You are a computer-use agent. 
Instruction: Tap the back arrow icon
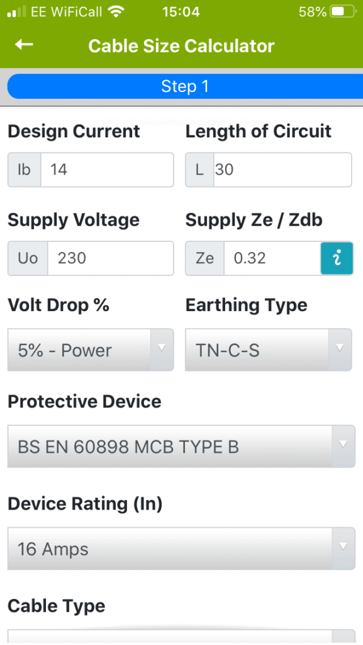point(23,45)
